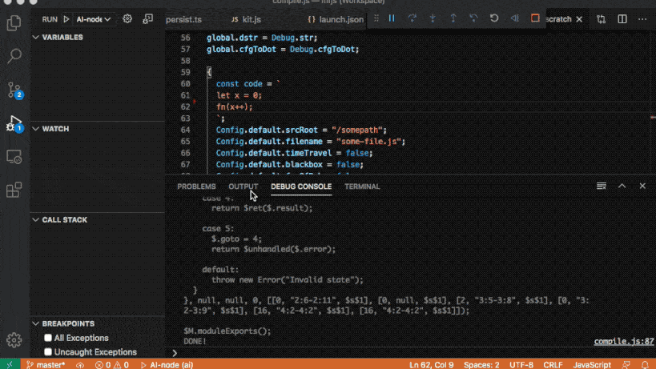
Task: Click Reverse Continue in debug toolbar
Action: click(x=514, y=18)
